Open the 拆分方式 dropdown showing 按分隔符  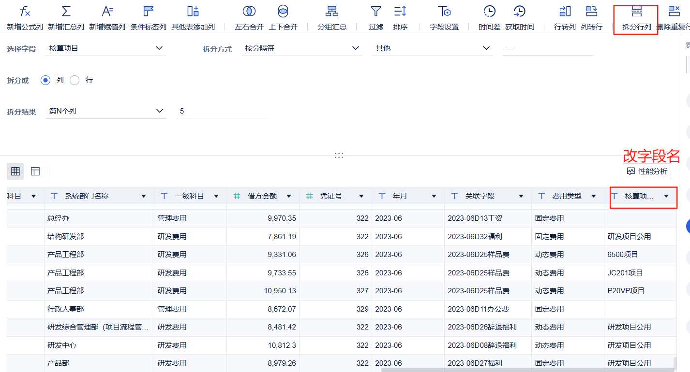point(302,48)
